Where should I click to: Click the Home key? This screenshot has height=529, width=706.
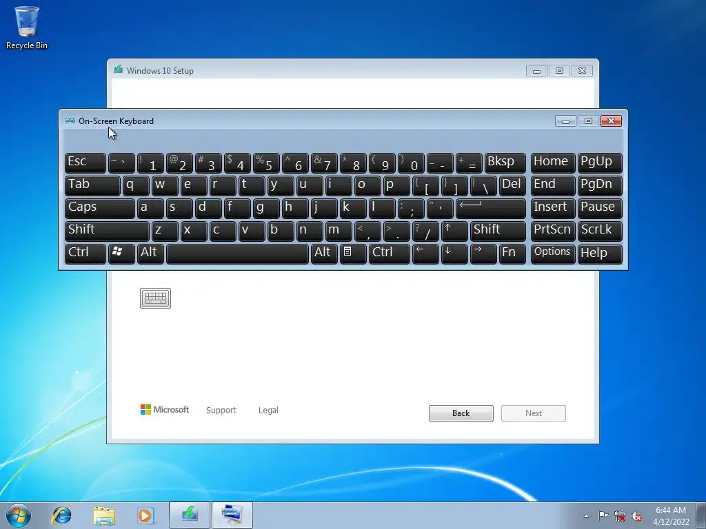[x=553, y=163]
